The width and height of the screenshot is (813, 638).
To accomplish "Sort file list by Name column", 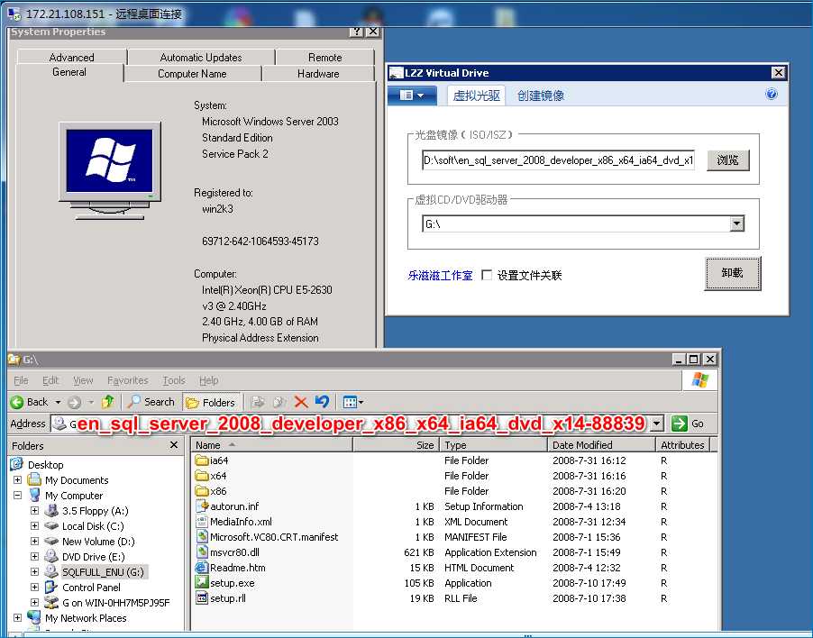I will pyautogui.click(x=272, y=444).
